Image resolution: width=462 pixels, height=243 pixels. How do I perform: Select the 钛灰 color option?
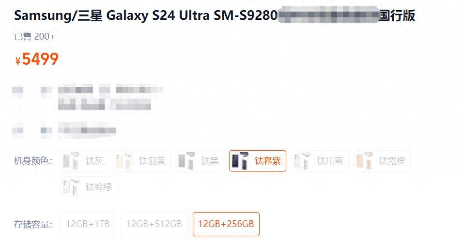[84, 161]
